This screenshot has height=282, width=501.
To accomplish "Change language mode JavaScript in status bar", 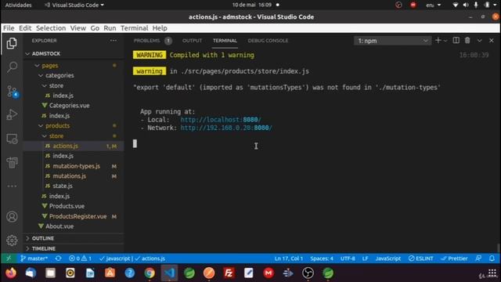I will pos(388,258).
